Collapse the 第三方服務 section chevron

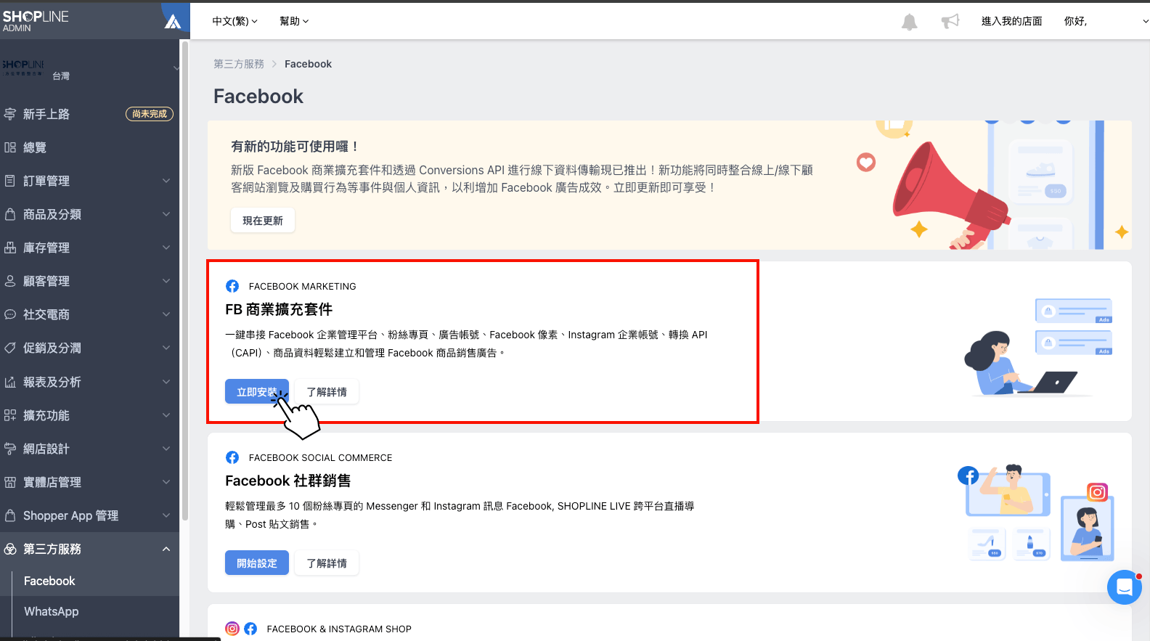[x=166, y=549]
